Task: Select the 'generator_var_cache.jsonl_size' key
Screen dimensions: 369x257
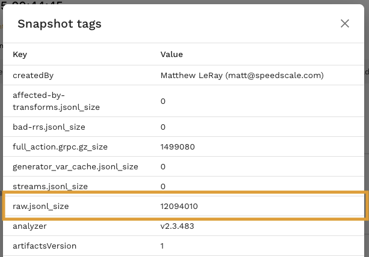Action: [x=75, y=167]
